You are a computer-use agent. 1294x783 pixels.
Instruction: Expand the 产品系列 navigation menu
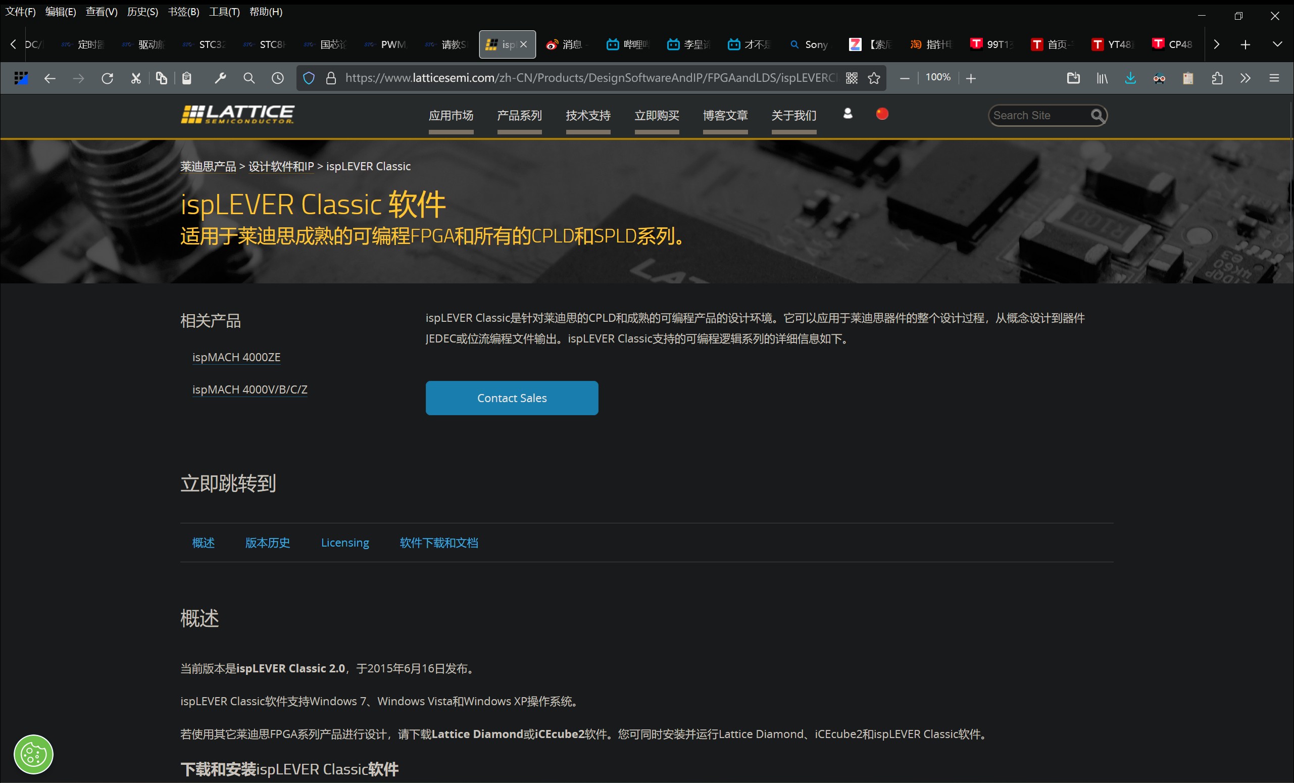click(x=519, y=116)
